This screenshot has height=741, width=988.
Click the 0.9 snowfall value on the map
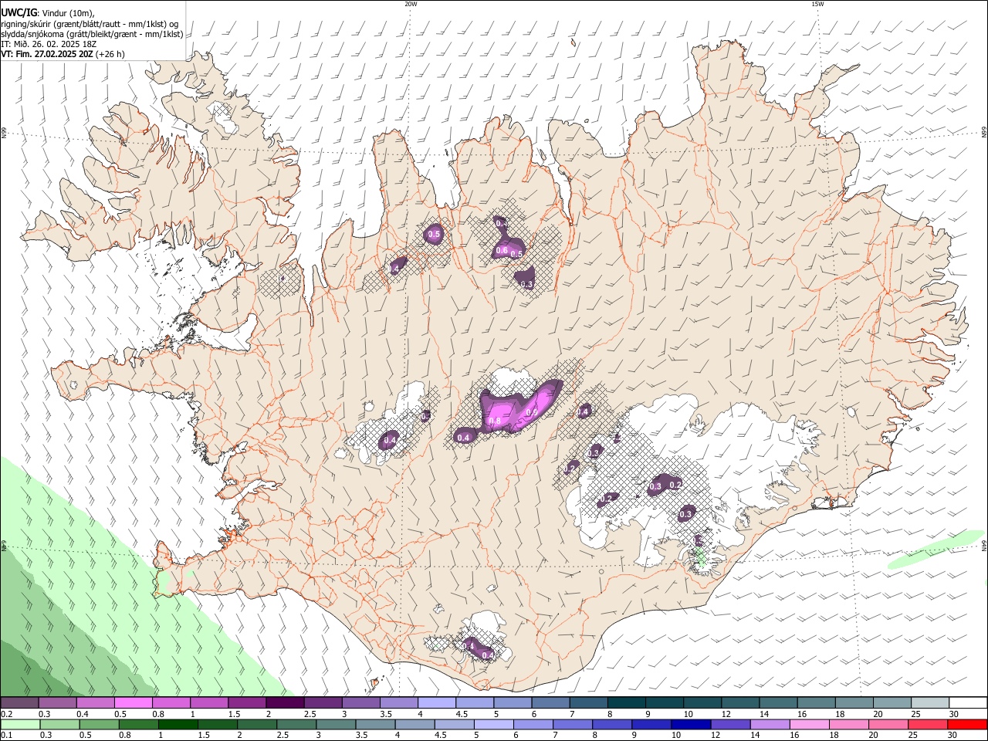[531, 413]
